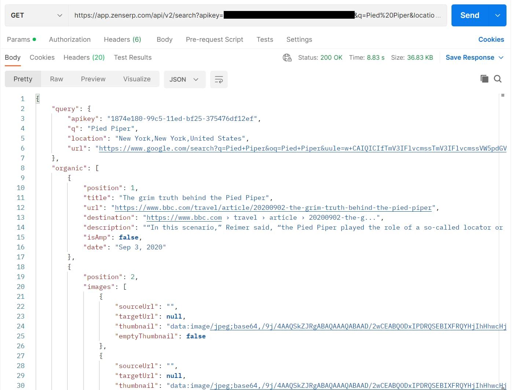Click the response vertical scrollbar

[503, 242]
